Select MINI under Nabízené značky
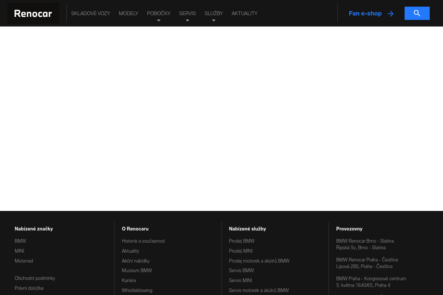Screen dimensions: 443x295 click(x=20, y=251)
